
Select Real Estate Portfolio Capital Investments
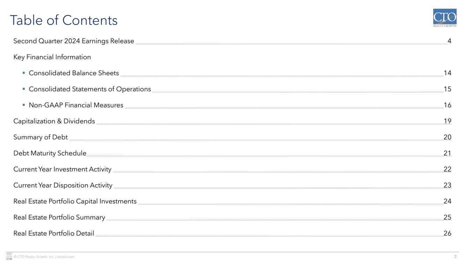click(x=75, y=201)
